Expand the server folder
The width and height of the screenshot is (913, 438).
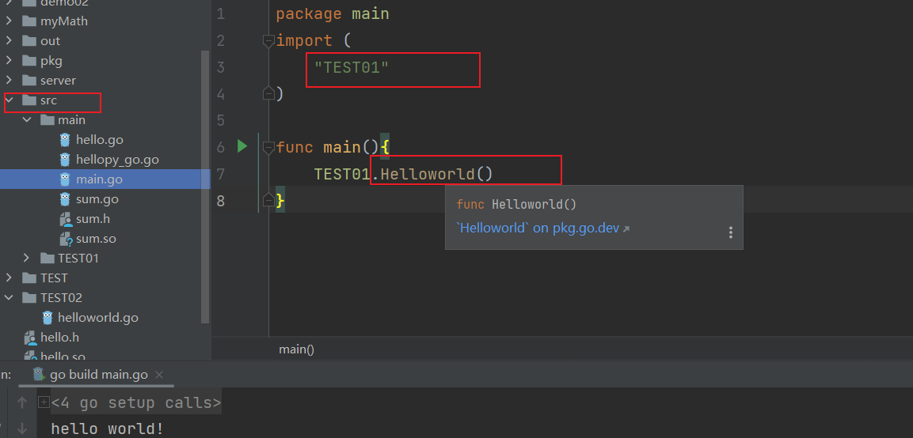pyautogui.click(x=10, y=81)
